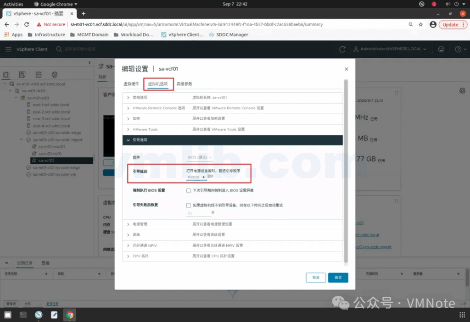The image size is (470, 322).
Task: Open the help question mark icon
Action: tap(458, 49)
